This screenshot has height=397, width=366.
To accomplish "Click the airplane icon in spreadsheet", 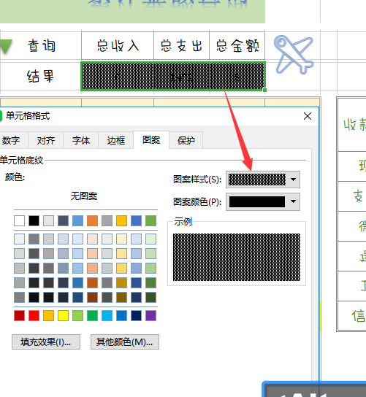I will tap(294, 54).
